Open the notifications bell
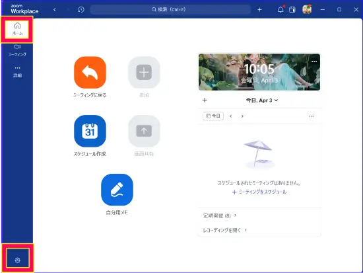363x273 pixels. tap(280, 9)
